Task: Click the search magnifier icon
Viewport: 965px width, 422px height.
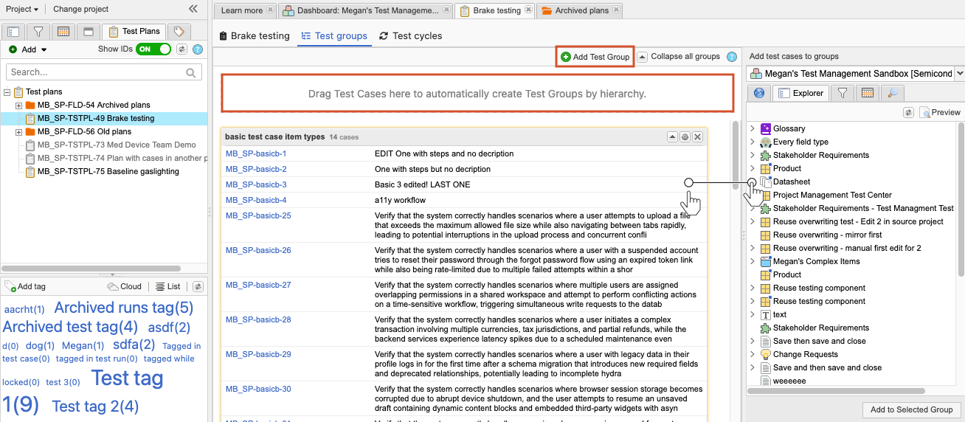Action: tap(192, 72)
